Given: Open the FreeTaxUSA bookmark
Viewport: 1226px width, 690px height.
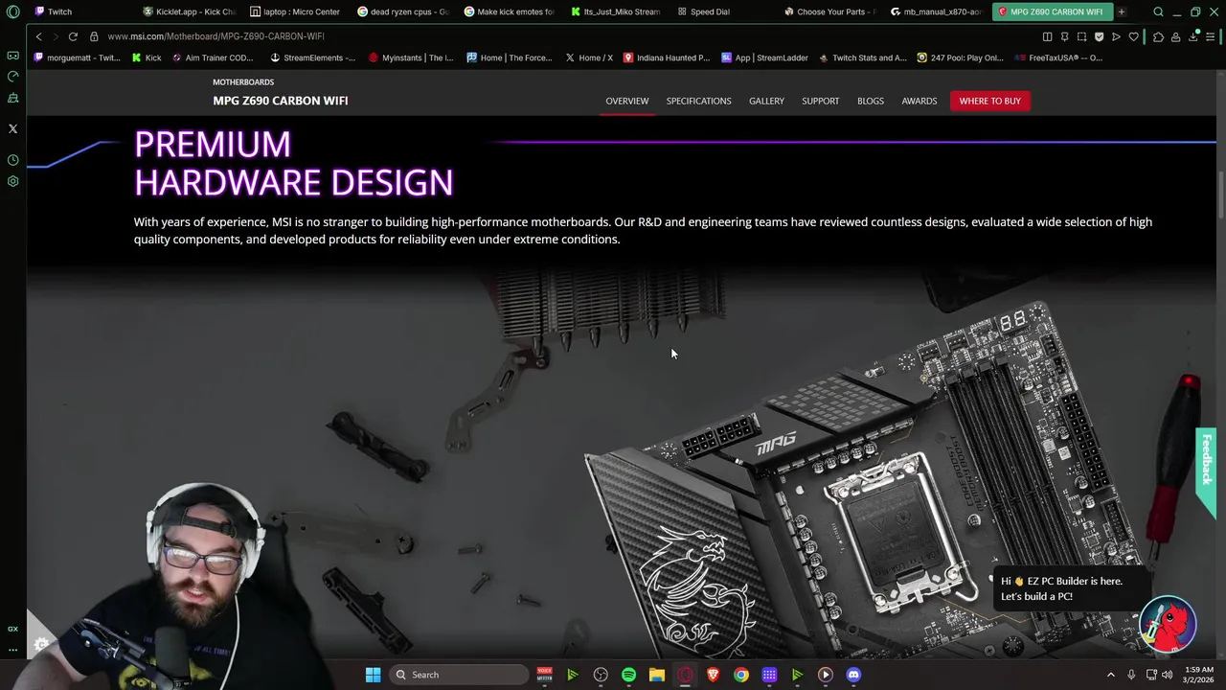Looking at the screenshot, I should (1058, 57).
